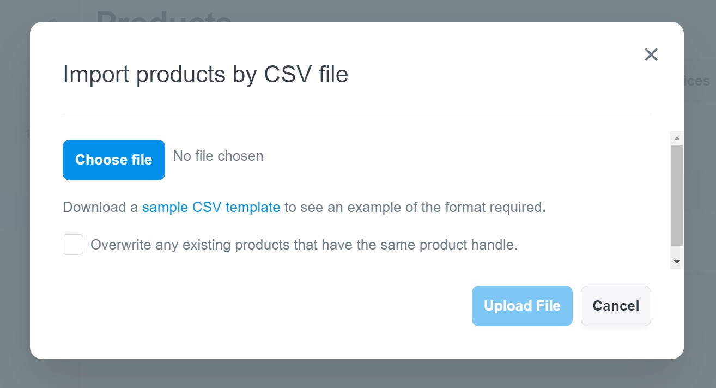The width and height of the screenshot is (716, 388).
Task: Click the dimmed overlay below the dialog
Action: (358, 374)
